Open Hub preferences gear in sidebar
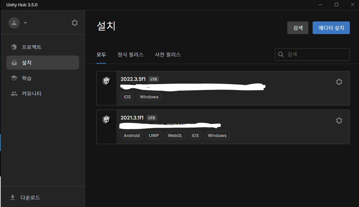Image resolution: width=359 pixels, height=207 pixels. pyautogui.click(x=75, y=23)
